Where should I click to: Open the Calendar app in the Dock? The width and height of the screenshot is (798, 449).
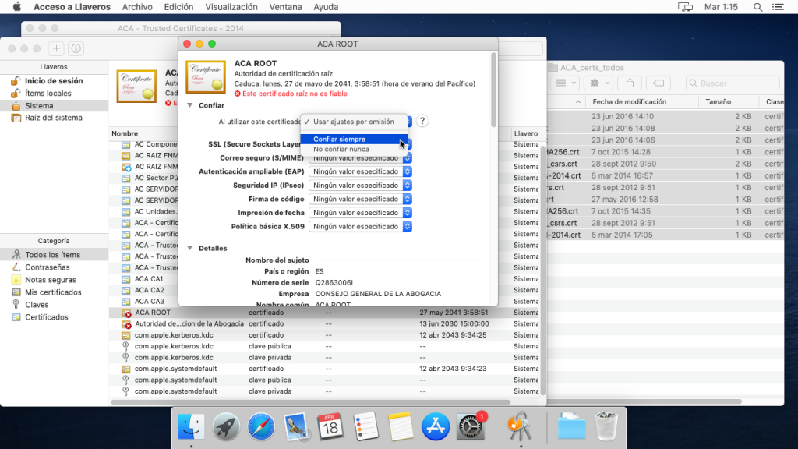(x=330, y=426)
